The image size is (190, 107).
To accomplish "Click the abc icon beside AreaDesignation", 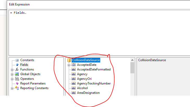I will (74, 93).
